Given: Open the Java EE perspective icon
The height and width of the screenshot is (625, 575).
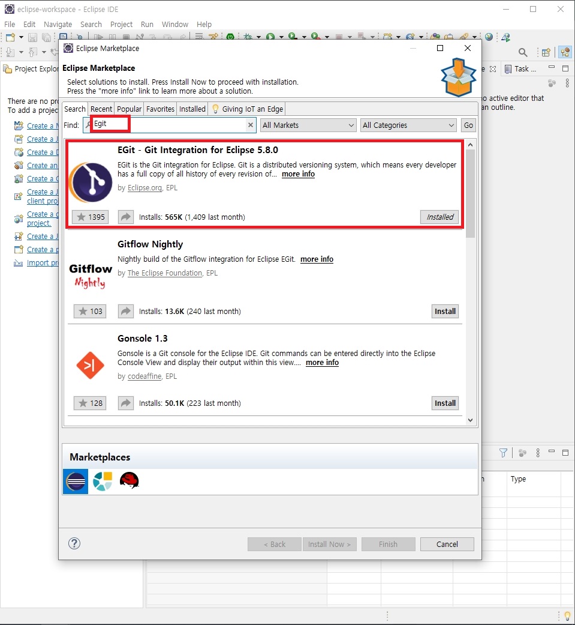Looking at the screenshot, I should tap(565, 52).
